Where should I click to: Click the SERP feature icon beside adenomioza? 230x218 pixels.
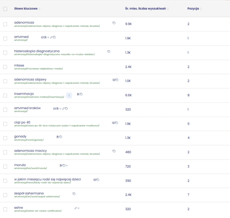tap(114, 23)
